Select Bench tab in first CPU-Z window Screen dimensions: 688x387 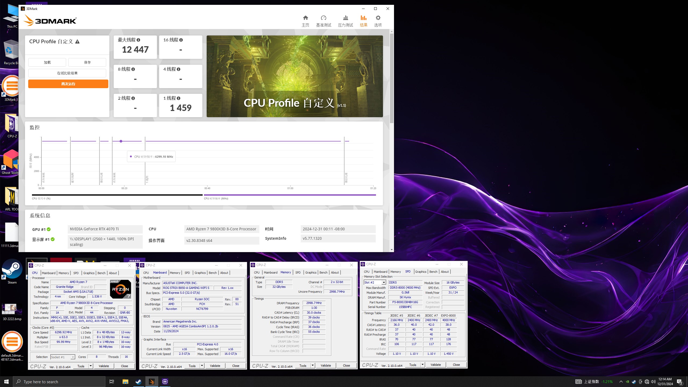coord(101,273)
